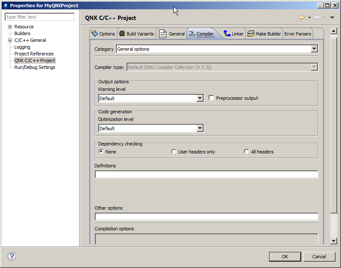
Task: Click the forward navigation arrow icon
Action: pos(316,17)
